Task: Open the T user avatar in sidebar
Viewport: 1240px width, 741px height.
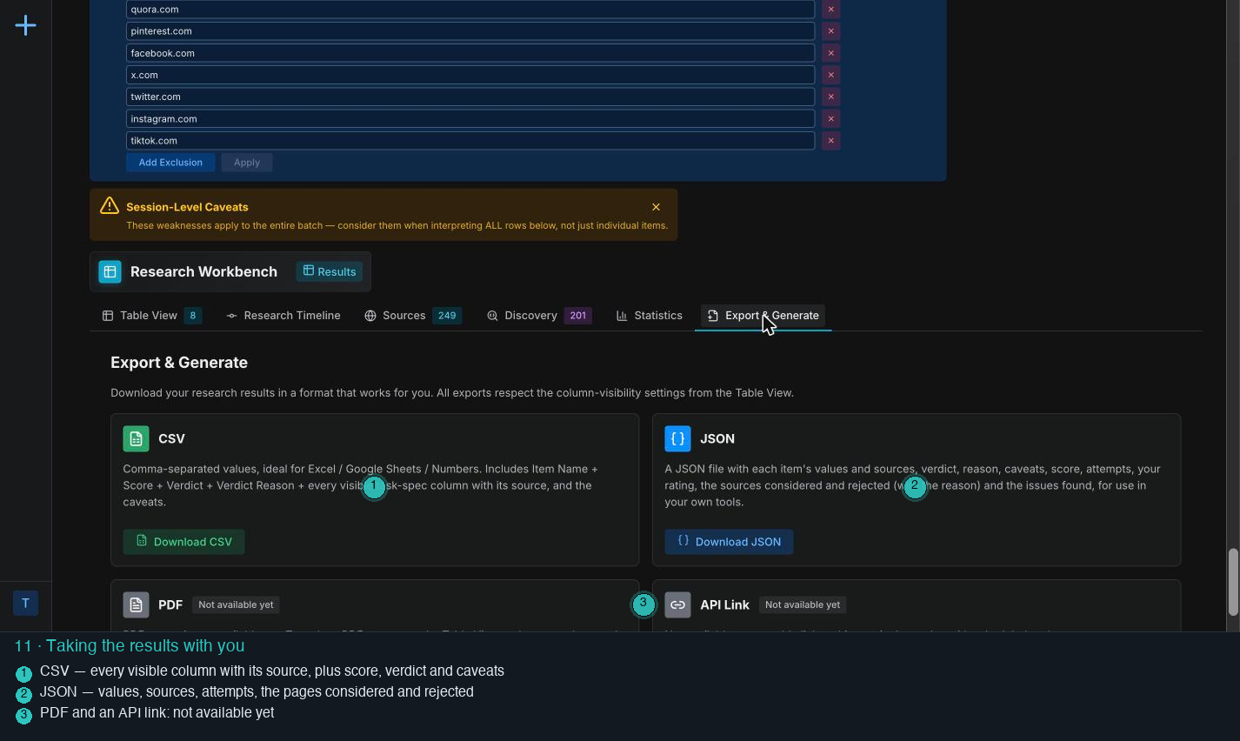Action: [x=25, y=603]
